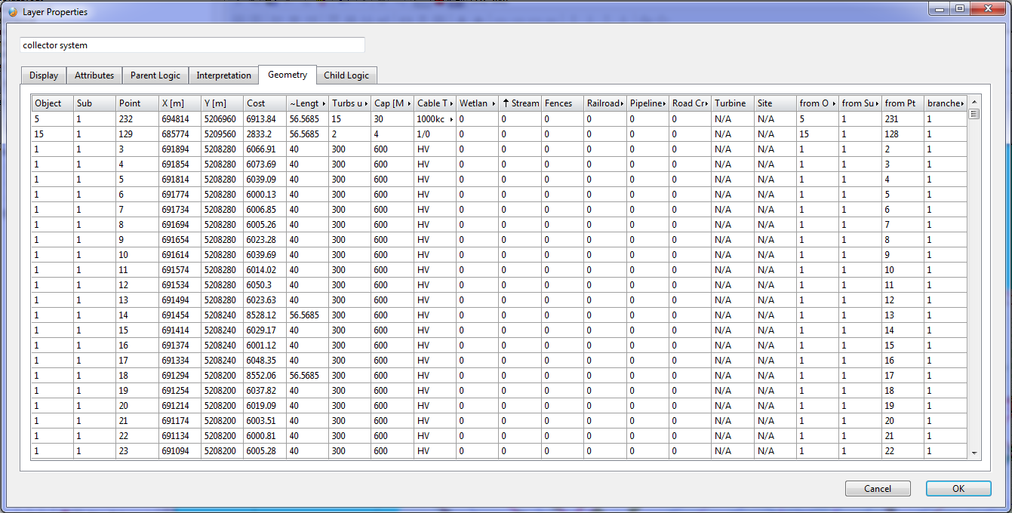Click the Stream column sort arrow

click(506, 103)
